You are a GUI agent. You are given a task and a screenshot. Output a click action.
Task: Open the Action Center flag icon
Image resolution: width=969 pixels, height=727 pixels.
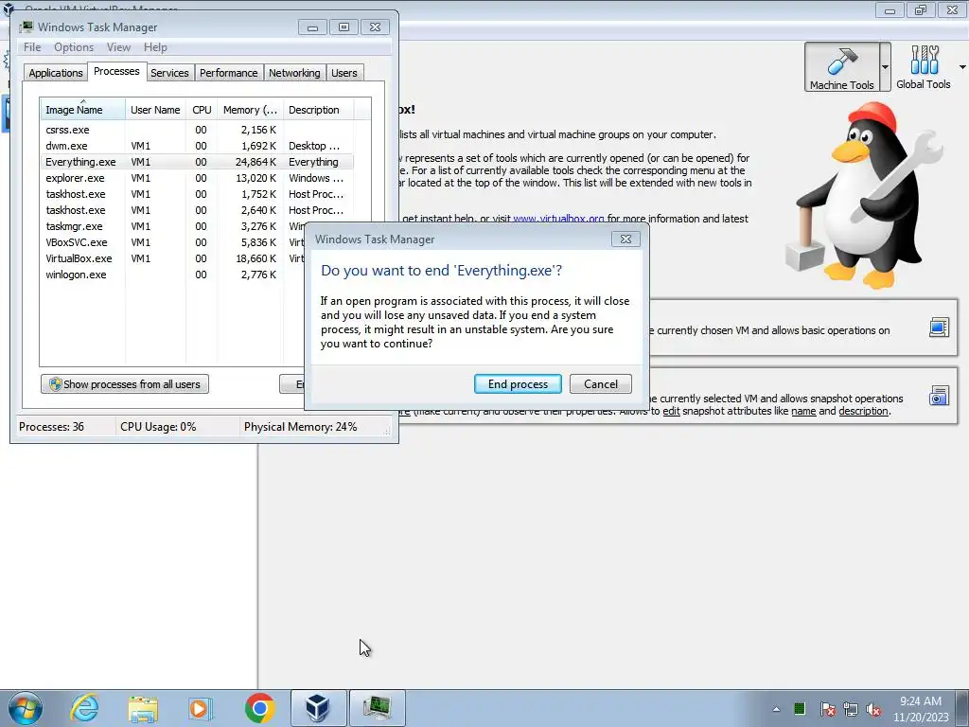pyautogui.click(x=827, y=709)
